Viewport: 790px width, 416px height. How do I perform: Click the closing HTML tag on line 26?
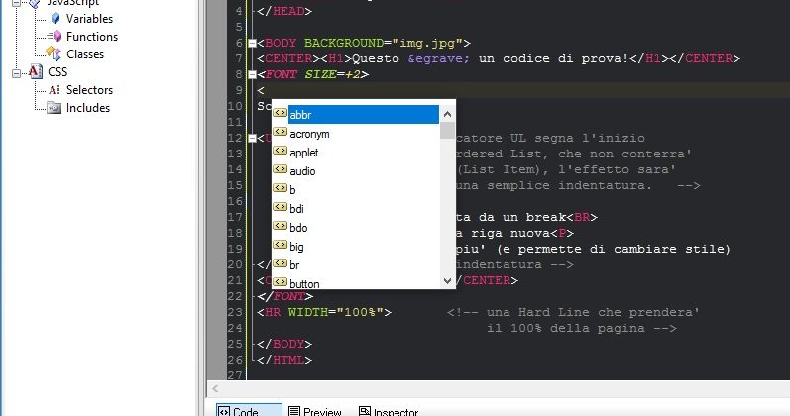click(x=284, y=361)
